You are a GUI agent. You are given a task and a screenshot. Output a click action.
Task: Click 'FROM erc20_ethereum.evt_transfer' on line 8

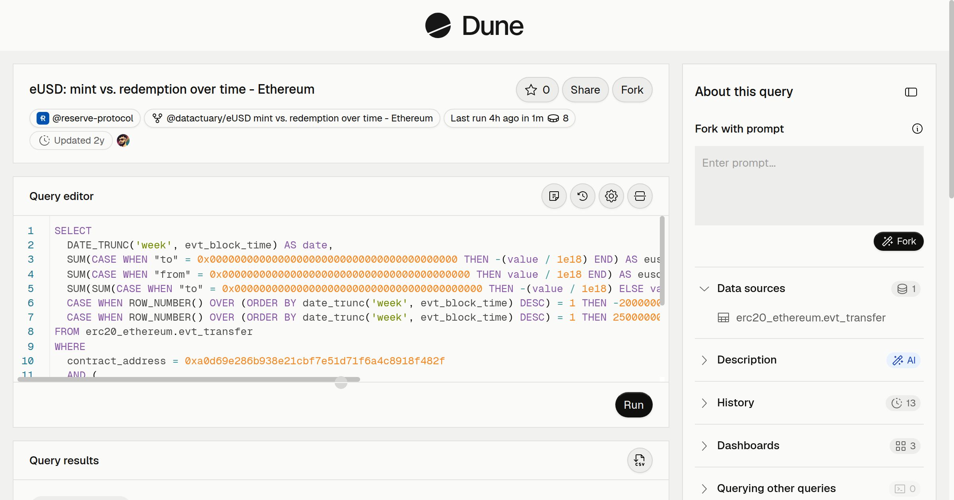[x=153, y=331]
